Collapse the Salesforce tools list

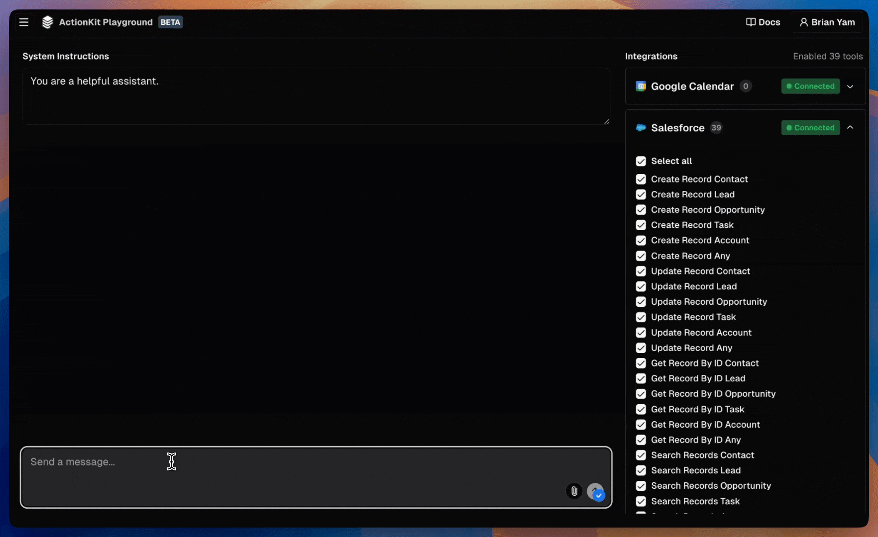point(850,128)
